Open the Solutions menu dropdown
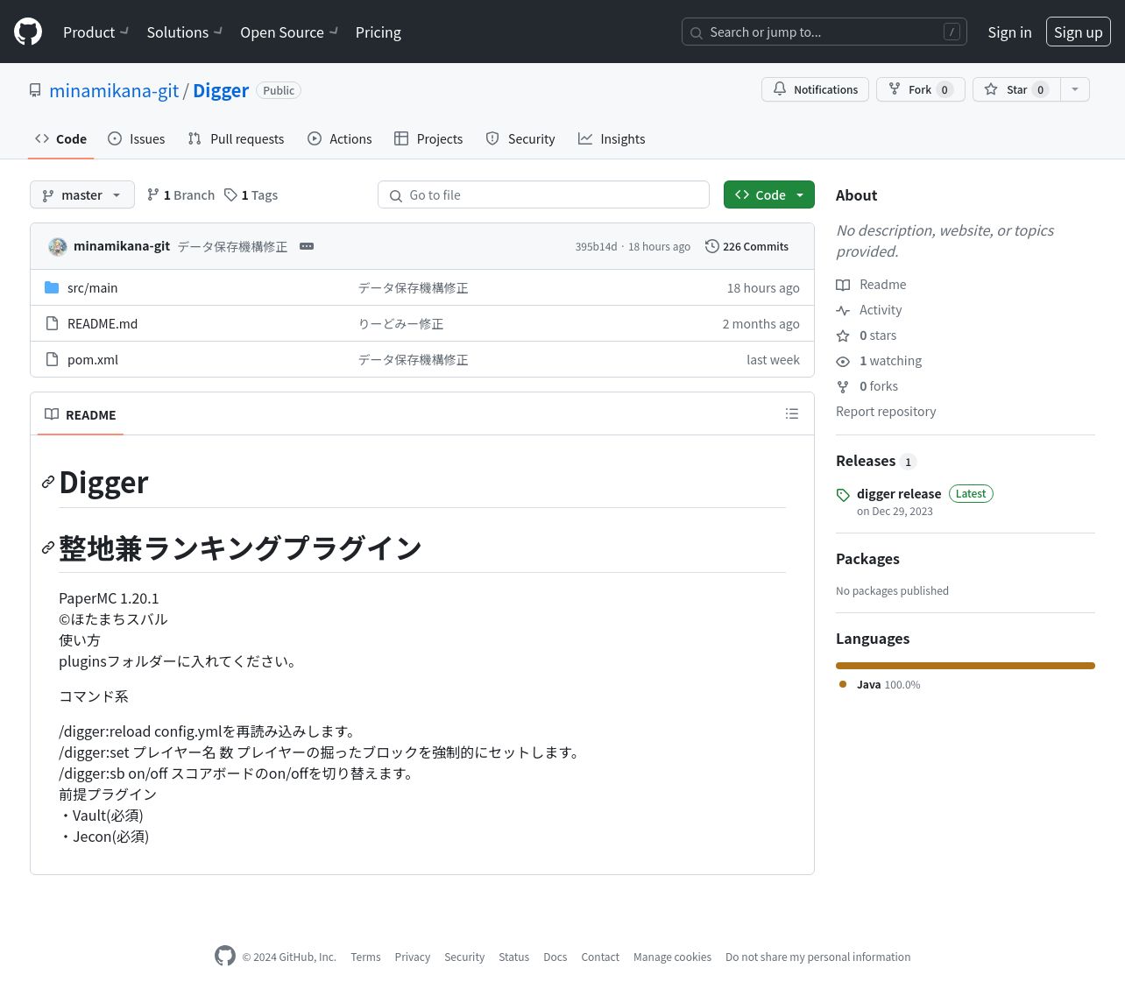The width and height of the screenshot is (1125, 1003). pos(184,32)
